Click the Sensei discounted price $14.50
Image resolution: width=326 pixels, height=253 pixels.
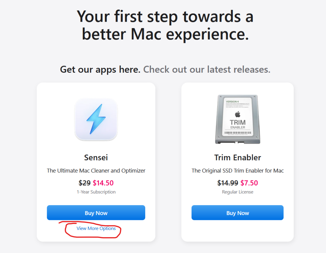[x=103, y=183]
